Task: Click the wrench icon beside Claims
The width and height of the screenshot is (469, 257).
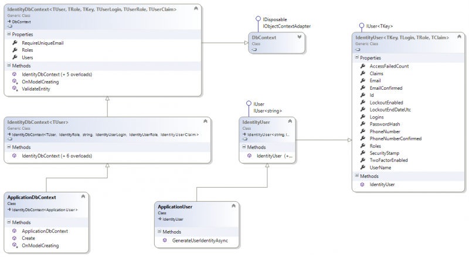Action: (x=363, y=73)
